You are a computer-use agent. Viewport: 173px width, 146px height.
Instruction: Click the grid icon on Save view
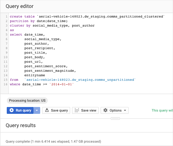(x=77, y=110)
